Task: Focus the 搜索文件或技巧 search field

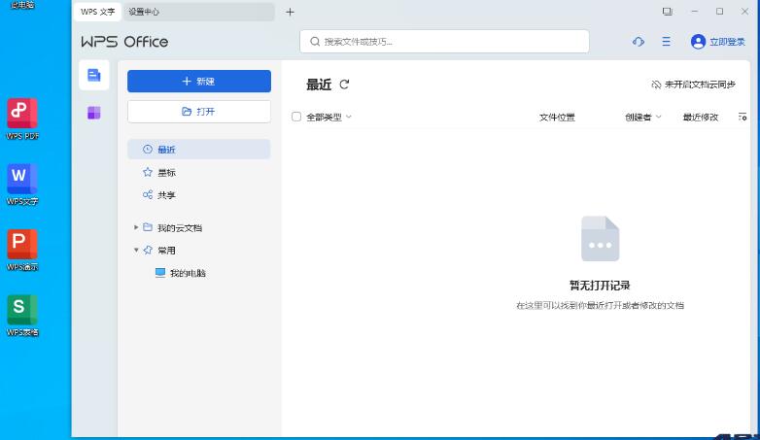Action: (x=444, y=42)
